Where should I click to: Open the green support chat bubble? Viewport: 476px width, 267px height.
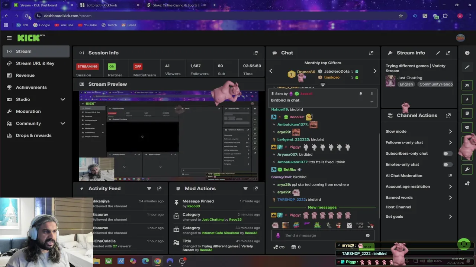463,244
